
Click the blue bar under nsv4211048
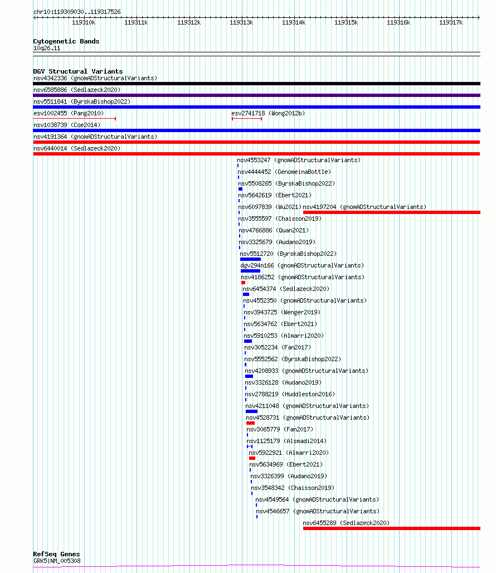click(x=252, y=411)
